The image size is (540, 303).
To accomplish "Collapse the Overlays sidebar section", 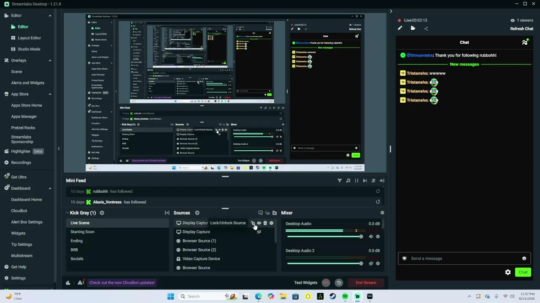I will (x=50, y=61).
